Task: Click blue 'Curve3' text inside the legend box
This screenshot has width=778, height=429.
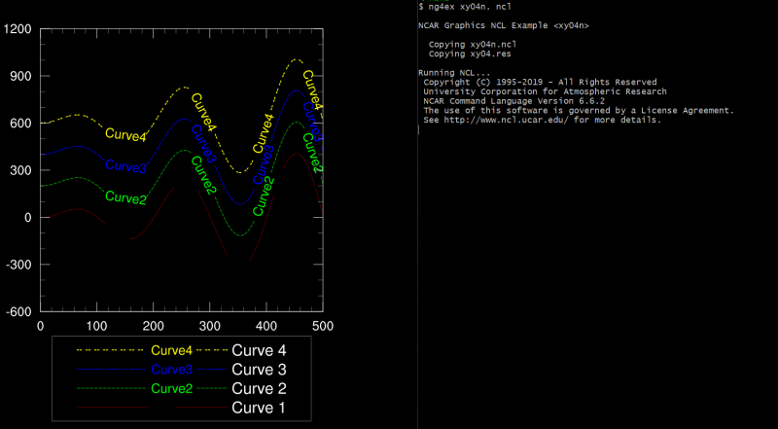Action: coord(172,370)
